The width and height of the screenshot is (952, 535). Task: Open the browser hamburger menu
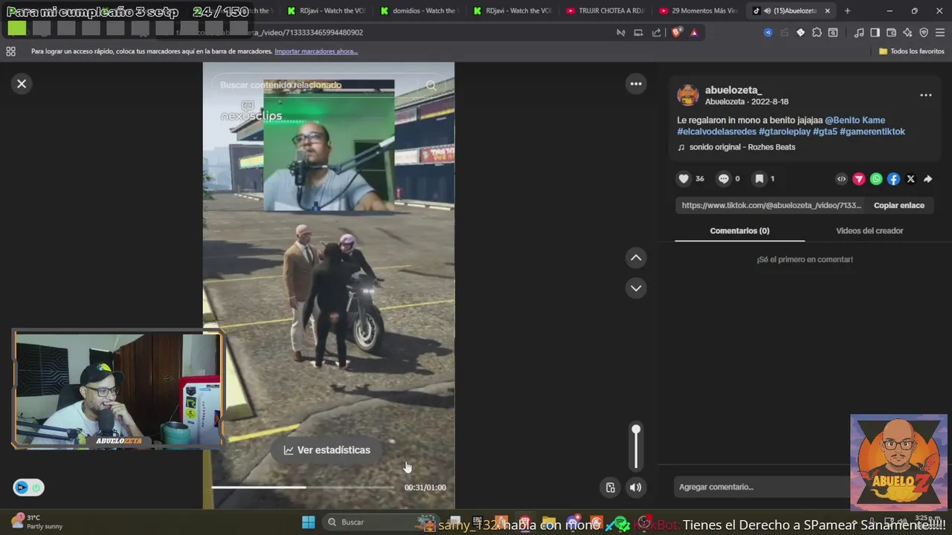point(940,33)
